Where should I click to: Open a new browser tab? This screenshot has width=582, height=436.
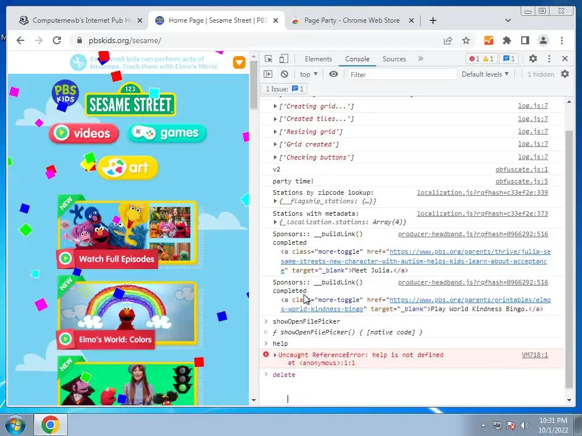[433, 20]
